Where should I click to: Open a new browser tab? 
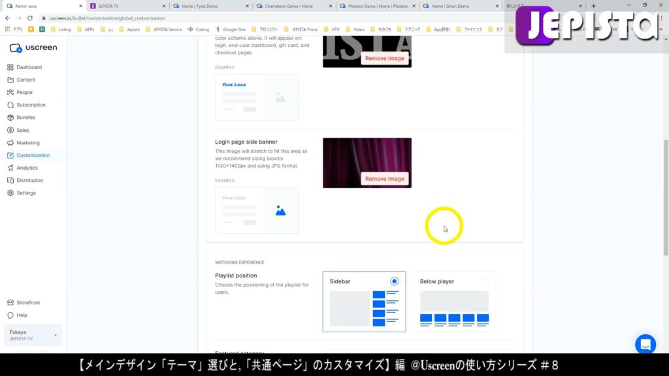(593, 6)
